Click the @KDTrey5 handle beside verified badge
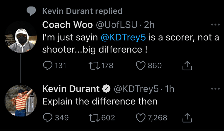Image resolution: width=224 pixels, height=131 pixels. 136,89
